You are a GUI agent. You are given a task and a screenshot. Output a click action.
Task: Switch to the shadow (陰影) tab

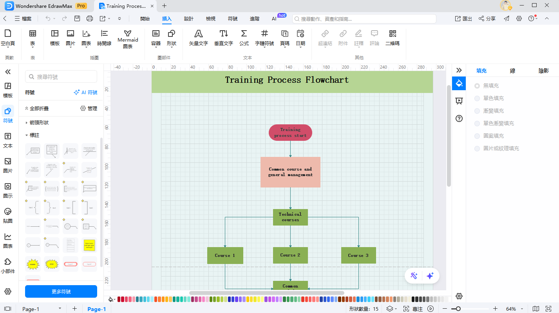543,71
